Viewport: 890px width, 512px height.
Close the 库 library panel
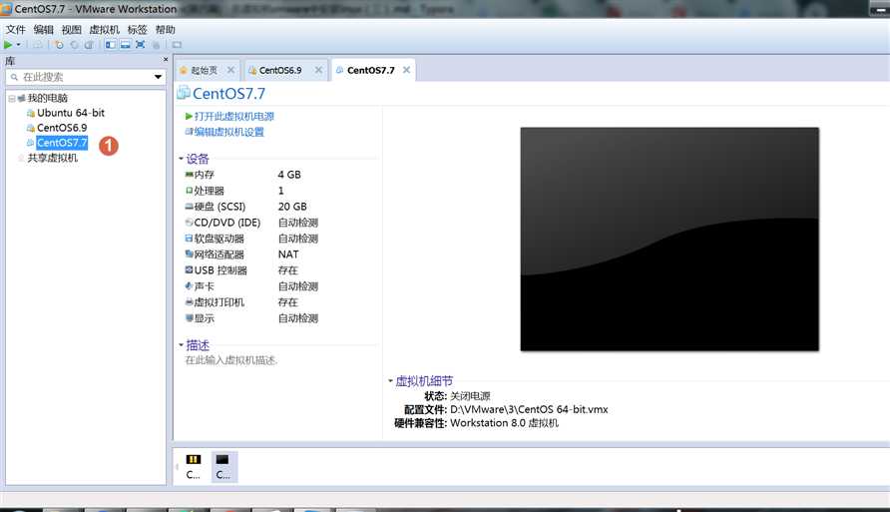point(166,60)
